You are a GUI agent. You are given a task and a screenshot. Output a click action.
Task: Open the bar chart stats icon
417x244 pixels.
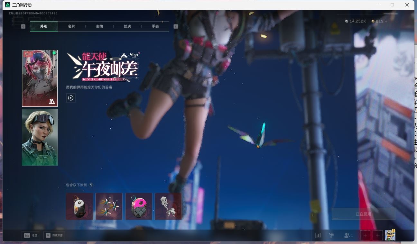point(318,235)
